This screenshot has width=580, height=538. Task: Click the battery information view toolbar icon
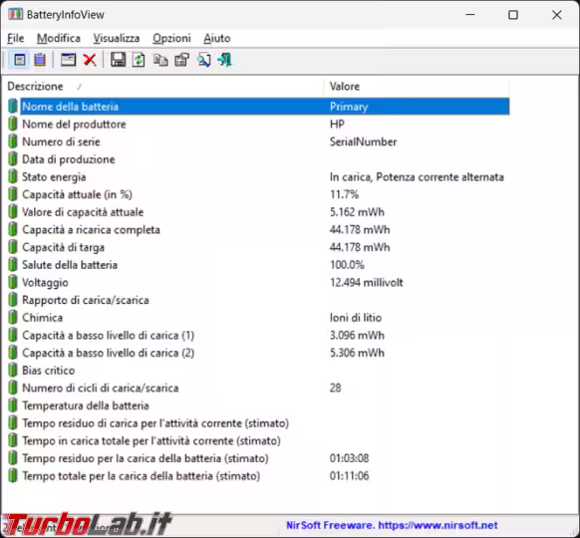tap(20, 60)
